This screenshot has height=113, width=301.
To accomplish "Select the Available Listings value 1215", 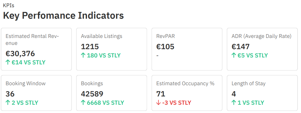I will (90, 47).
